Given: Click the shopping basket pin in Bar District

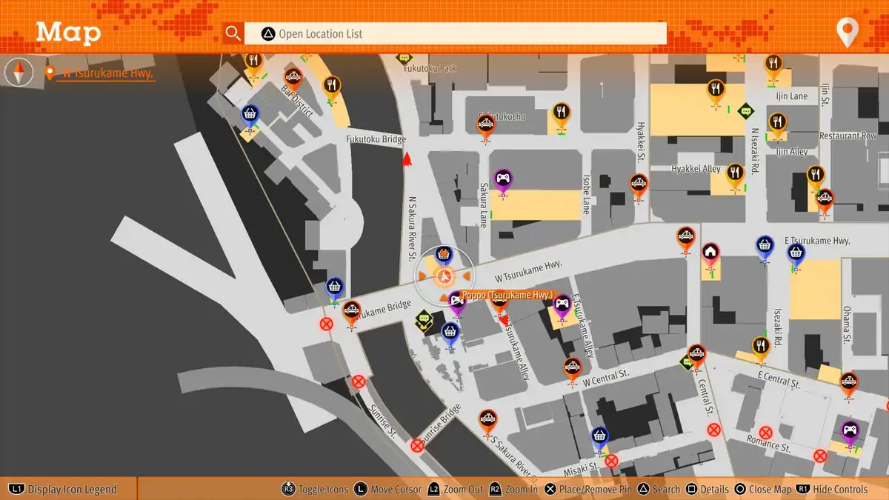Looking at the screenshot, I should click(x=250, y=115).
